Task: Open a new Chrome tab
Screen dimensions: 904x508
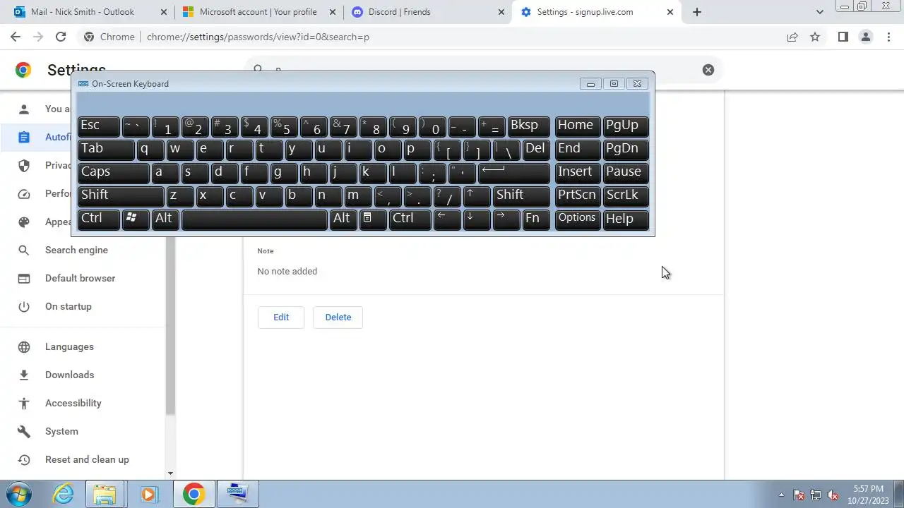Action: tap(697, 12)
